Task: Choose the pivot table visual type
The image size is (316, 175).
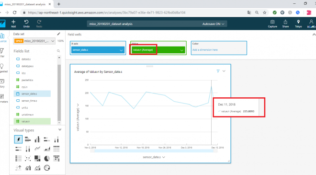Action: point(56,149)
